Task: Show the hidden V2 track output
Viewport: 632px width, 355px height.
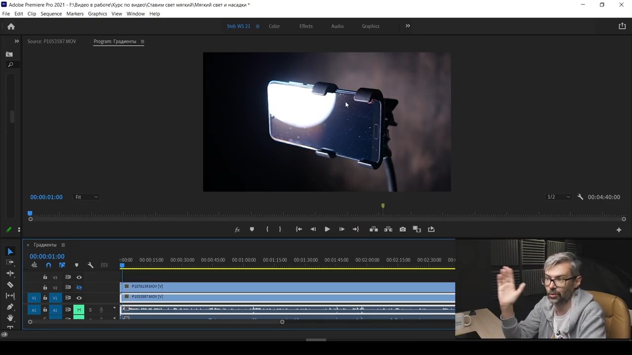Action: click(79, 287)
